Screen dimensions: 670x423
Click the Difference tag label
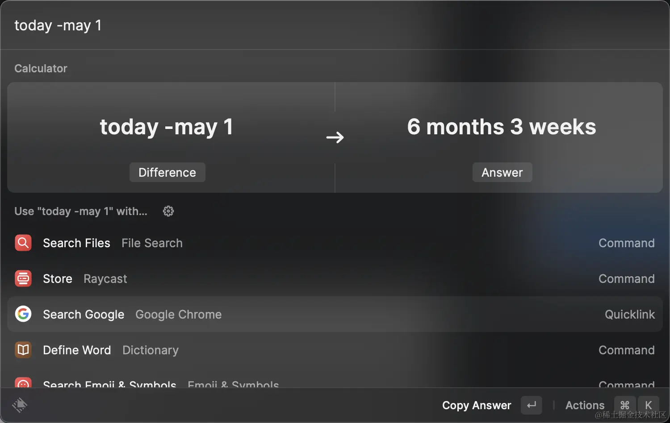pyautogui.click(x=167, y=172)
